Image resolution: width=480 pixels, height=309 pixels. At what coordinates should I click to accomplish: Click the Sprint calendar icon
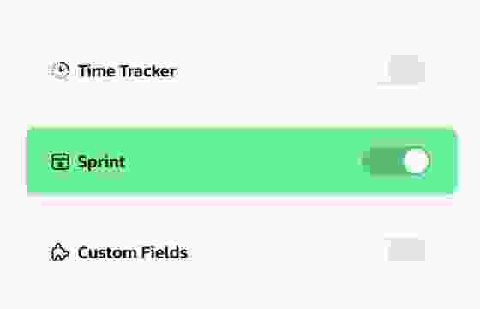tap(60, 161)
